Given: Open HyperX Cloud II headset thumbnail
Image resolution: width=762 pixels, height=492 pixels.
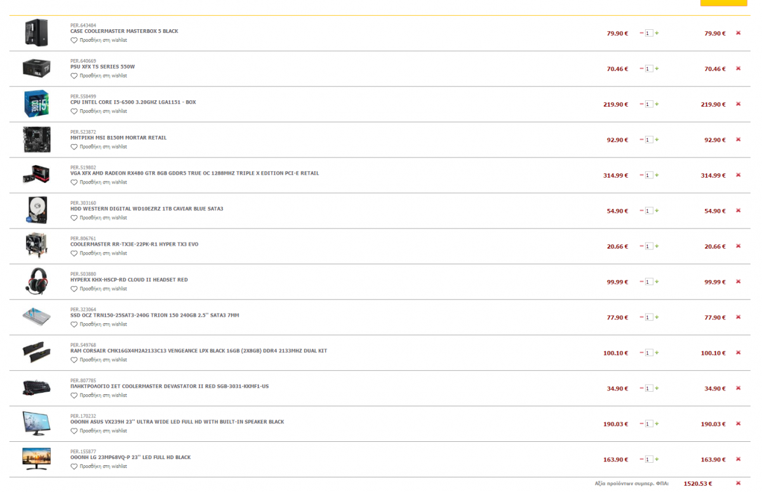Looking at the screenshot, I should coord(36,282).
